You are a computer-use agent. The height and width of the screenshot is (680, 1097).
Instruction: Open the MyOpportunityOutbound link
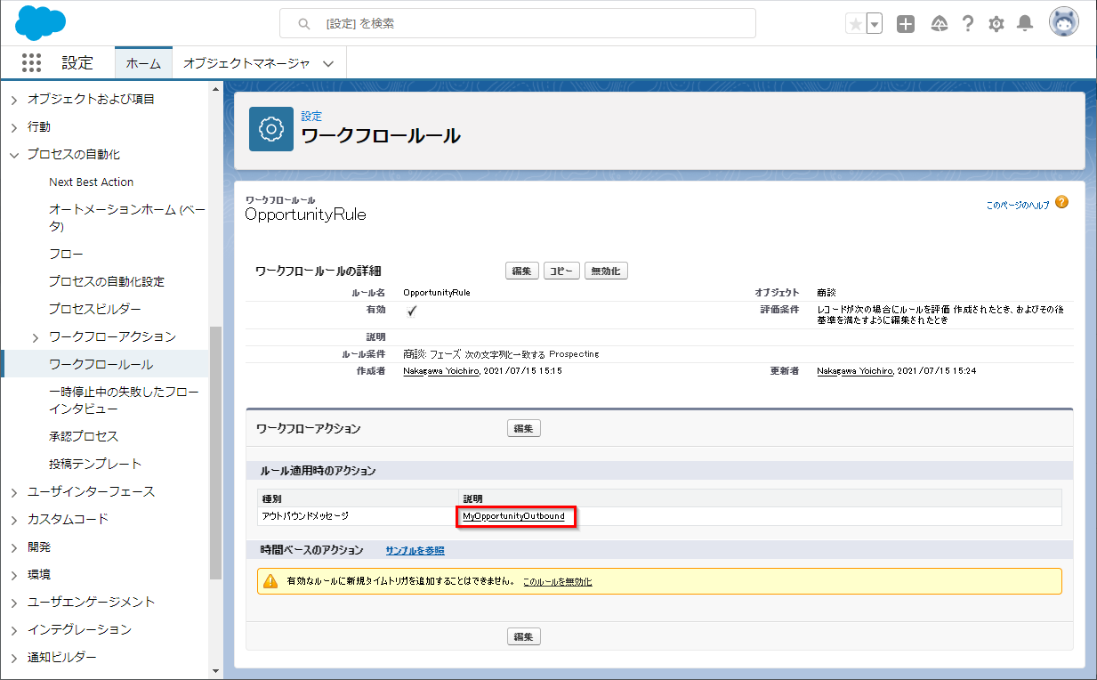(513, 516)
